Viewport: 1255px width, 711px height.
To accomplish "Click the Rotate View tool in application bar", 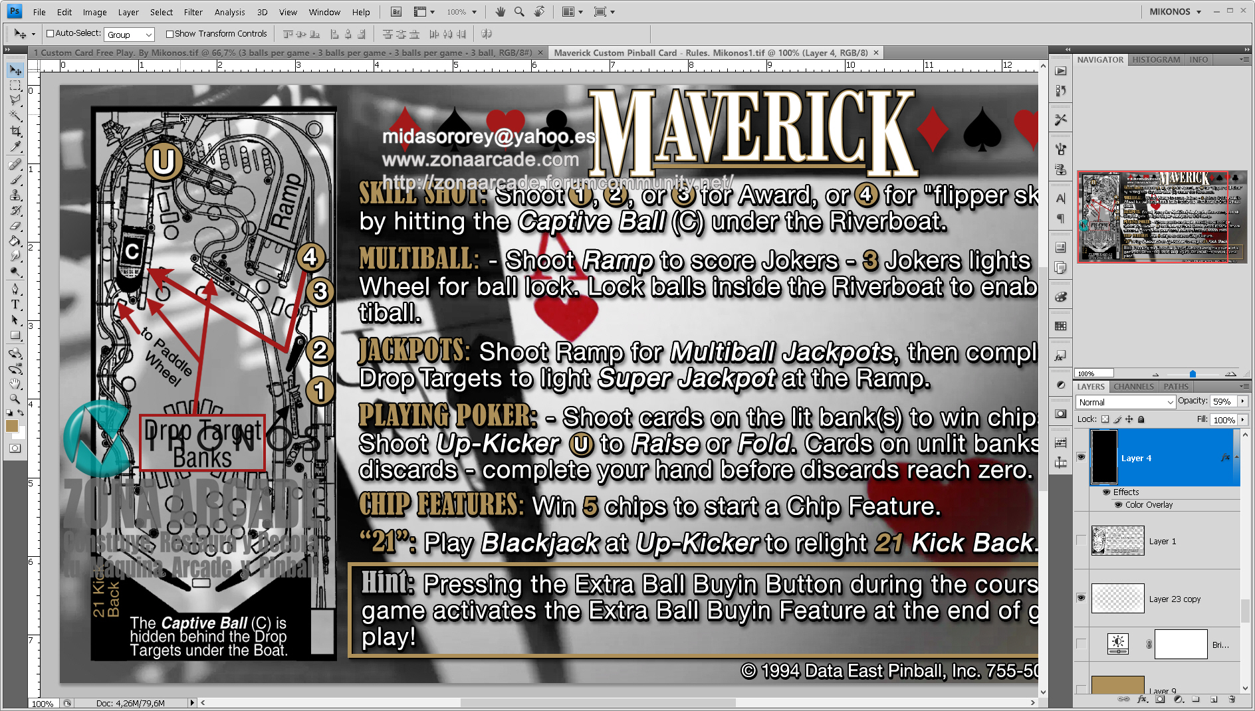I will click(539, 12).
